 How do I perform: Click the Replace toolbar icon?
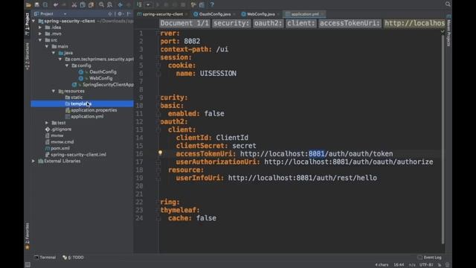109,4
